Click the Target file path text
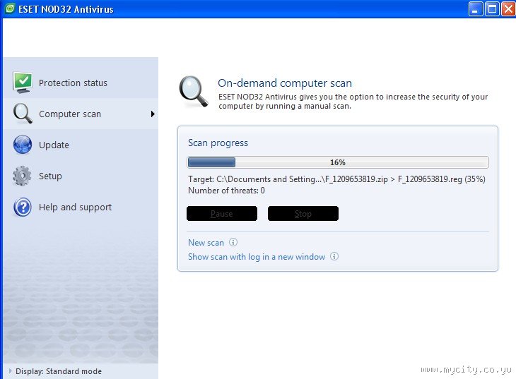Screen dimensions: 516x379 click(336, 179)
